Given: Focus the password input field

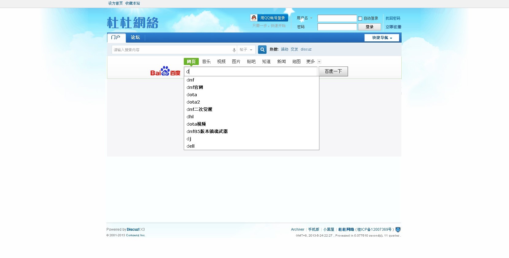Looking at the screenshot, I should pyautogui.click(x=337, y=27).
